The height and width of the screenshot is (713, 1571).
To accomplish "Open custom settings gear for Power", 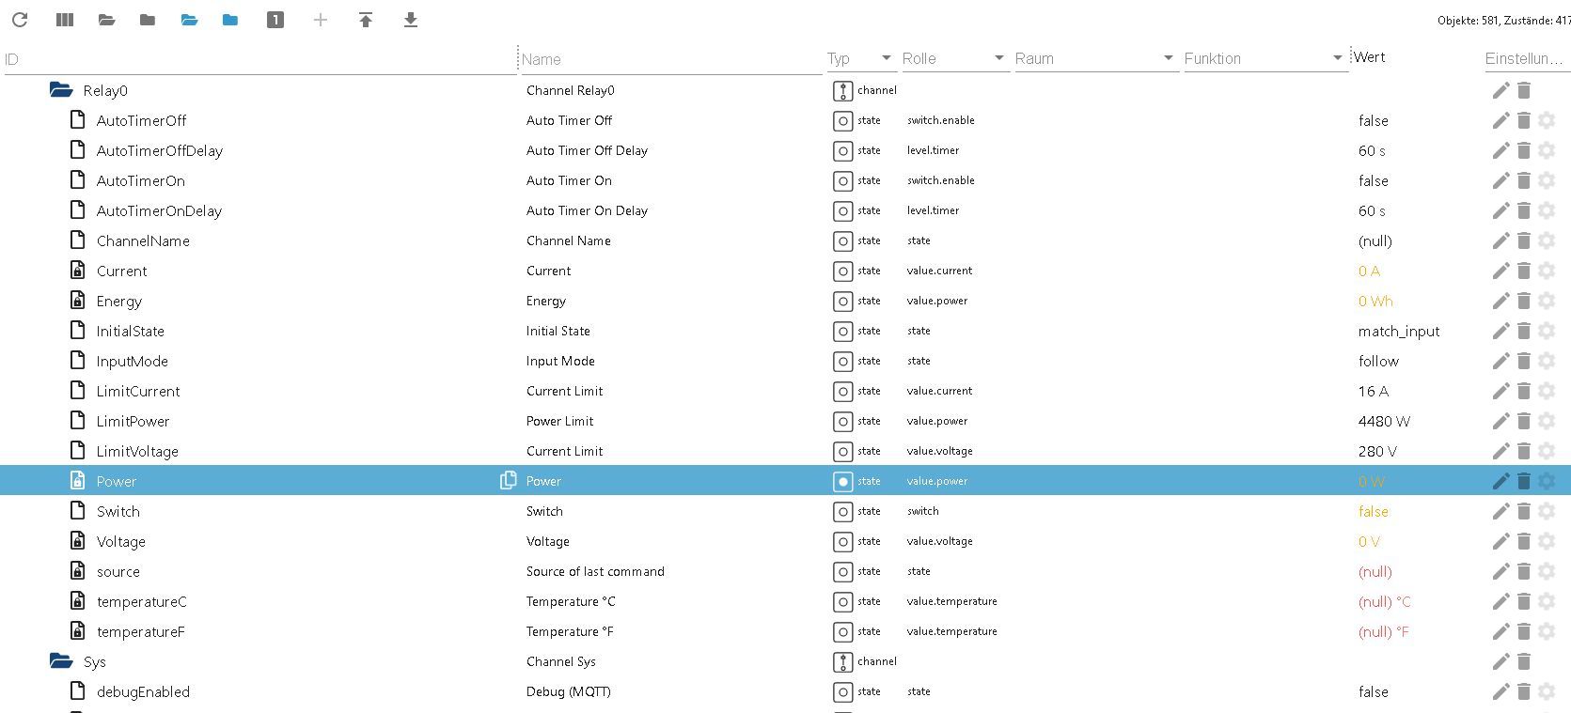I will [1547, 481].
